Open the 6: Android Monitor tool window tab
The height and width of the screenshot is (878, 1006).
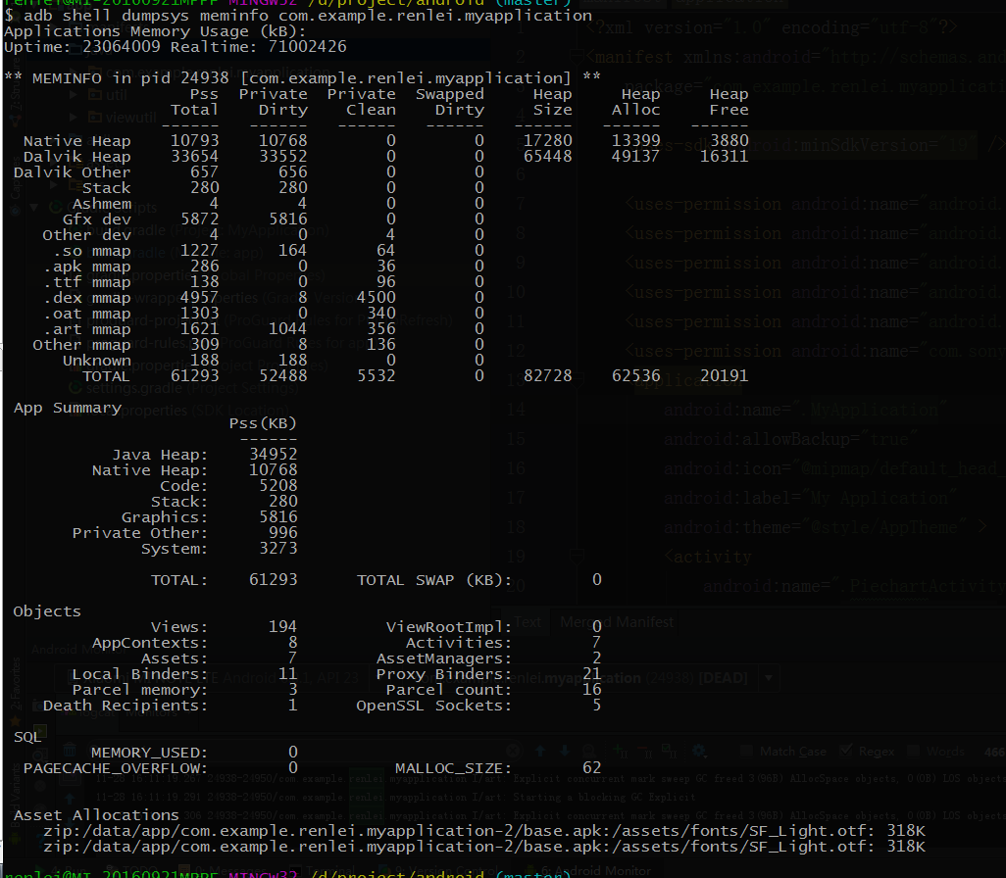click(x=596, y=871)
